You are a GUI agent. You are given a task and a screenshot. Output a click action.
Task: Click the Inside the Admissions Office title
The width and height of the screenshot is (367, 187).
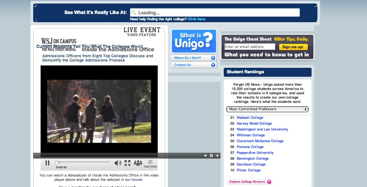118,49
